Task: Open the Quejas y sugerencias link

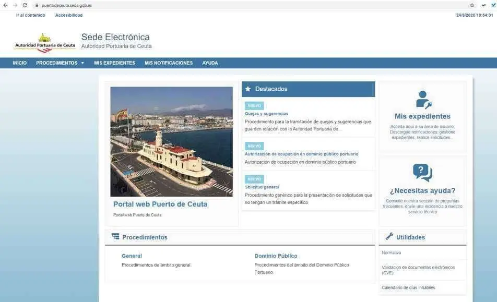Action: click(x=266, y=114)
